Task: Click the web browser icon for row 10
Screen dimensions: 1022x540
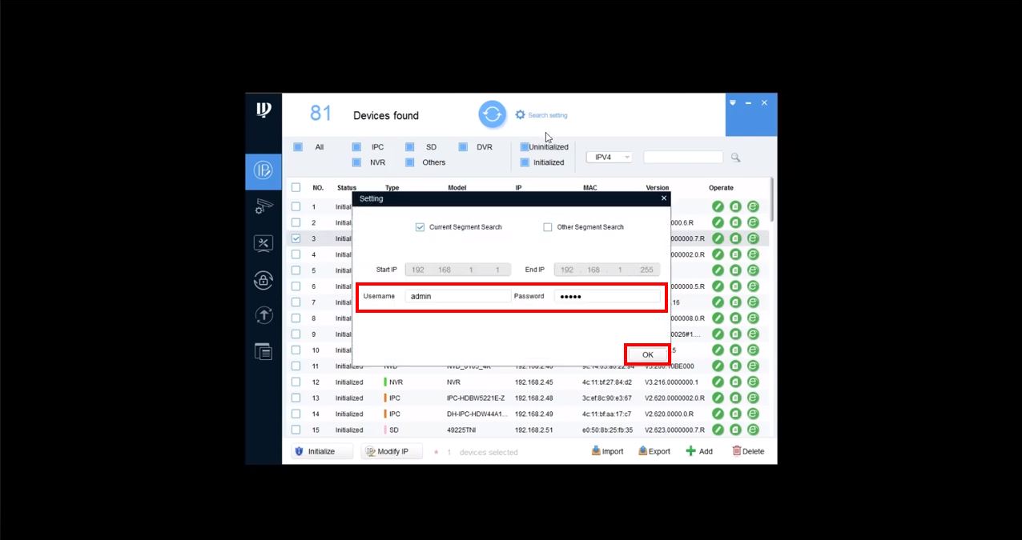Action: (753, 350)
